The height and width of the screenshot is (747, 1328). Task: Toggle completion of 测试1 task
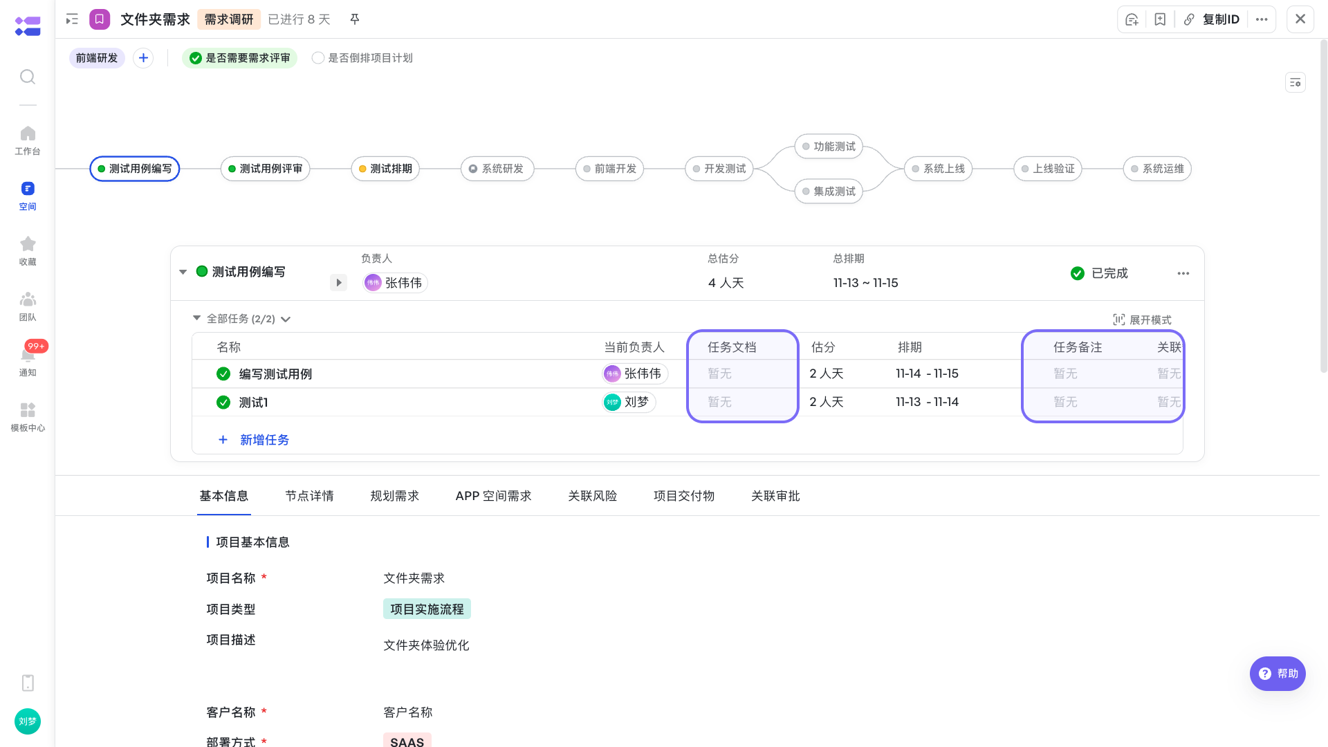click(x=223, y=402)
